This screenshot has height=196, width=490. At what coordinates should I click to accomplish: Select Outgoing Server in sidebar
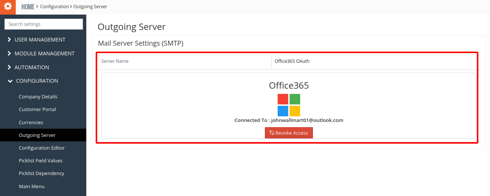point(37,135)
